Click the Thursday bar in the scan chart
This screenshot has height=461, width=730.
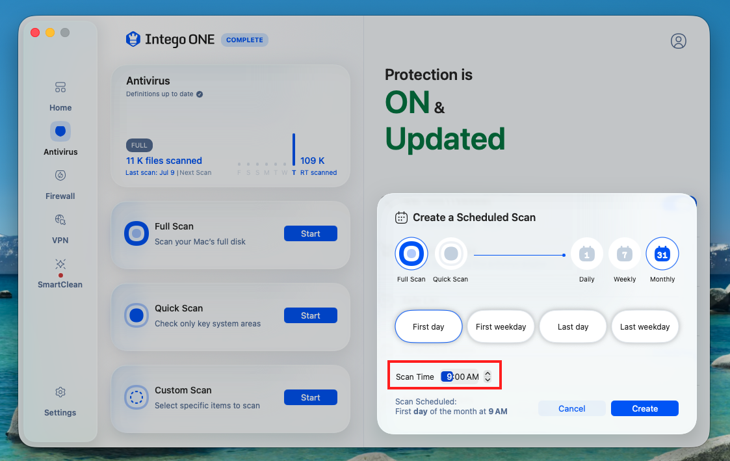coord(294,149)
